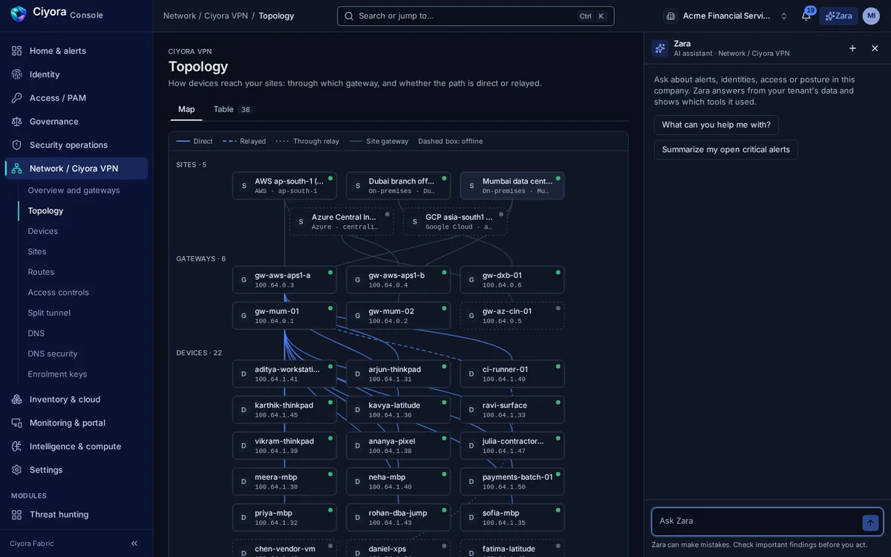Open Routes submenu item
Viewport: 891px width, 557px height.
[x=41, y=272]
